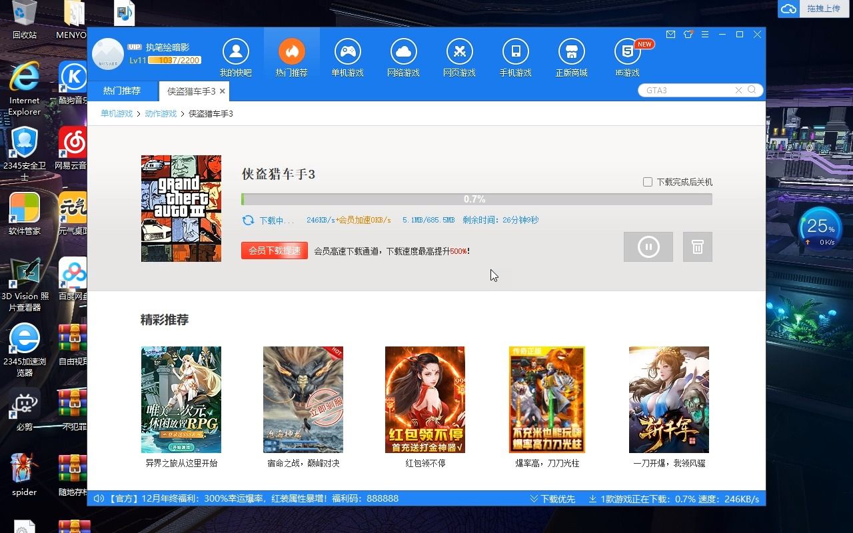
Task: Click the Lv11 experience bar 1037/2200
Action: (x=175, y=61)
